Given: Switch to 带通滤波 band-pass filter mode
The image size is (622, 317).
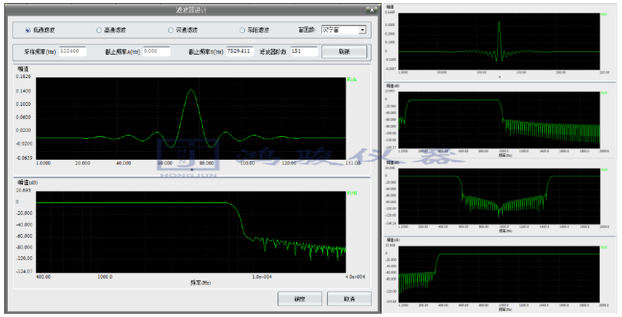Looking at the screenshot, I should pyautogui.click(x=171, y=30).
